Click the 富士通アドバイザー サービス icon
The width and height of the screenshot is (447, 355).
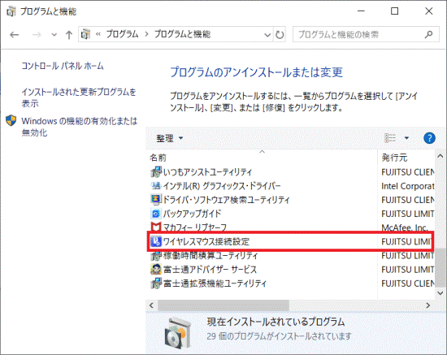[x=156, y=269]
